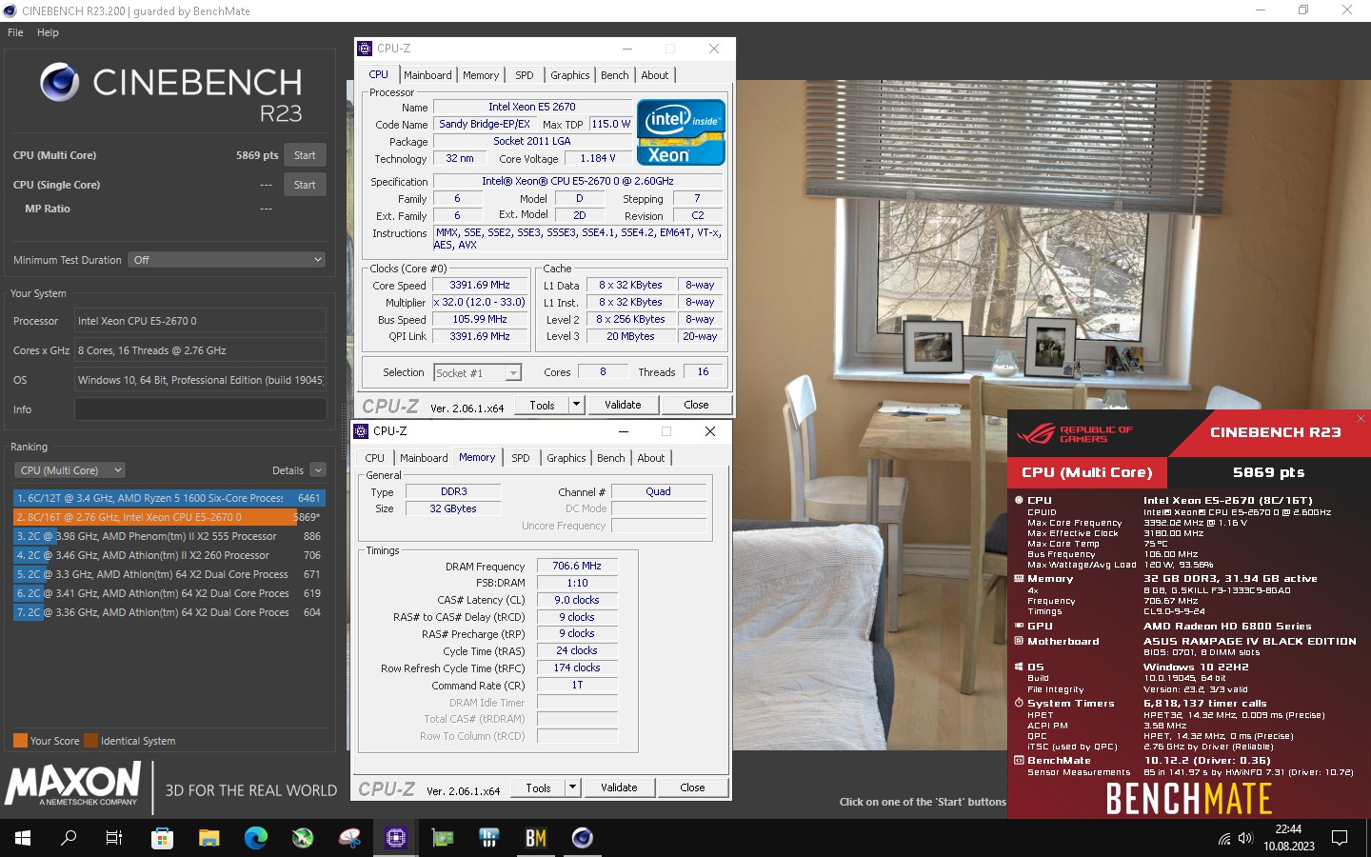Open Bench tab in lower CPU-Z window
This screenshot has height=857, width=1371.
pos(611,458)
